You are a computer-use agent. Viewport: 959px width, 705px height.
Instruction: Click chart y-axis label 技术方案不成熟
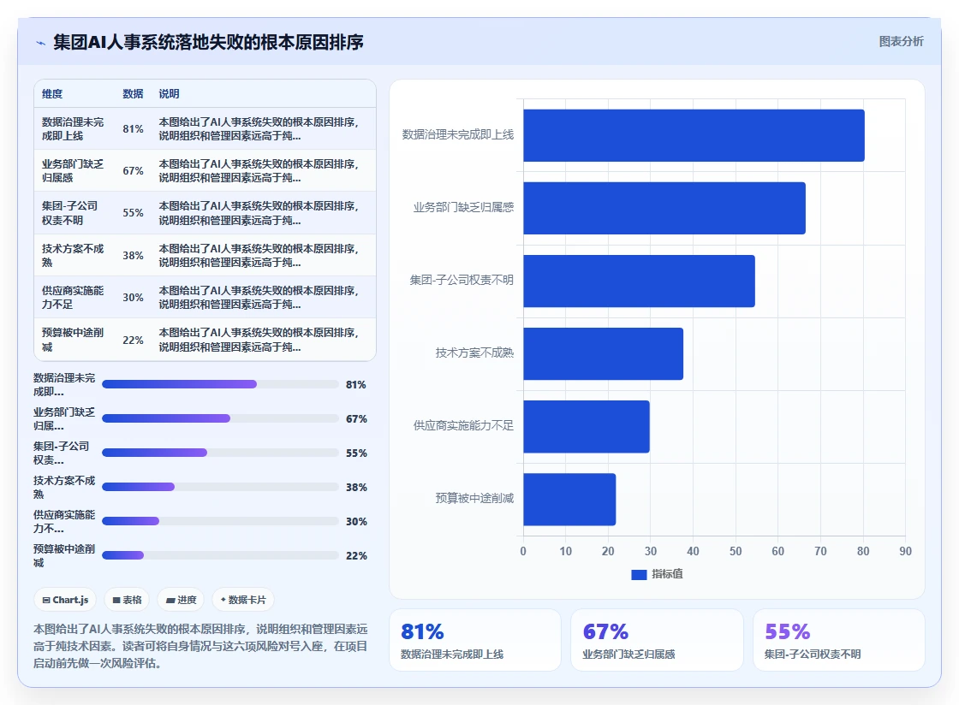(474, 353)
